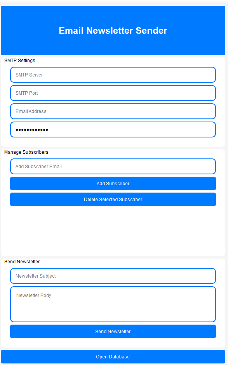This screenshot has height=365, width=228.
Task: Click the Send Newsletter section heading
Action: click(x=22, y=262)
